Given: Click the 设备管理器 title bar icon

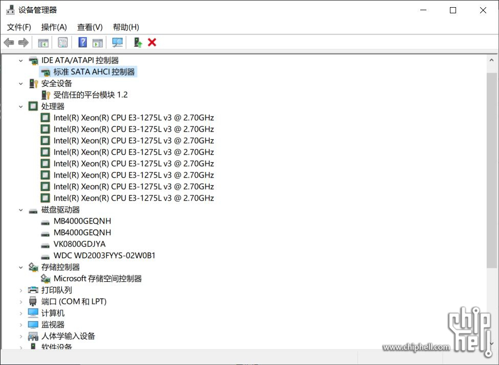Looking at the screenshot, I should click(x=10, y=10).
